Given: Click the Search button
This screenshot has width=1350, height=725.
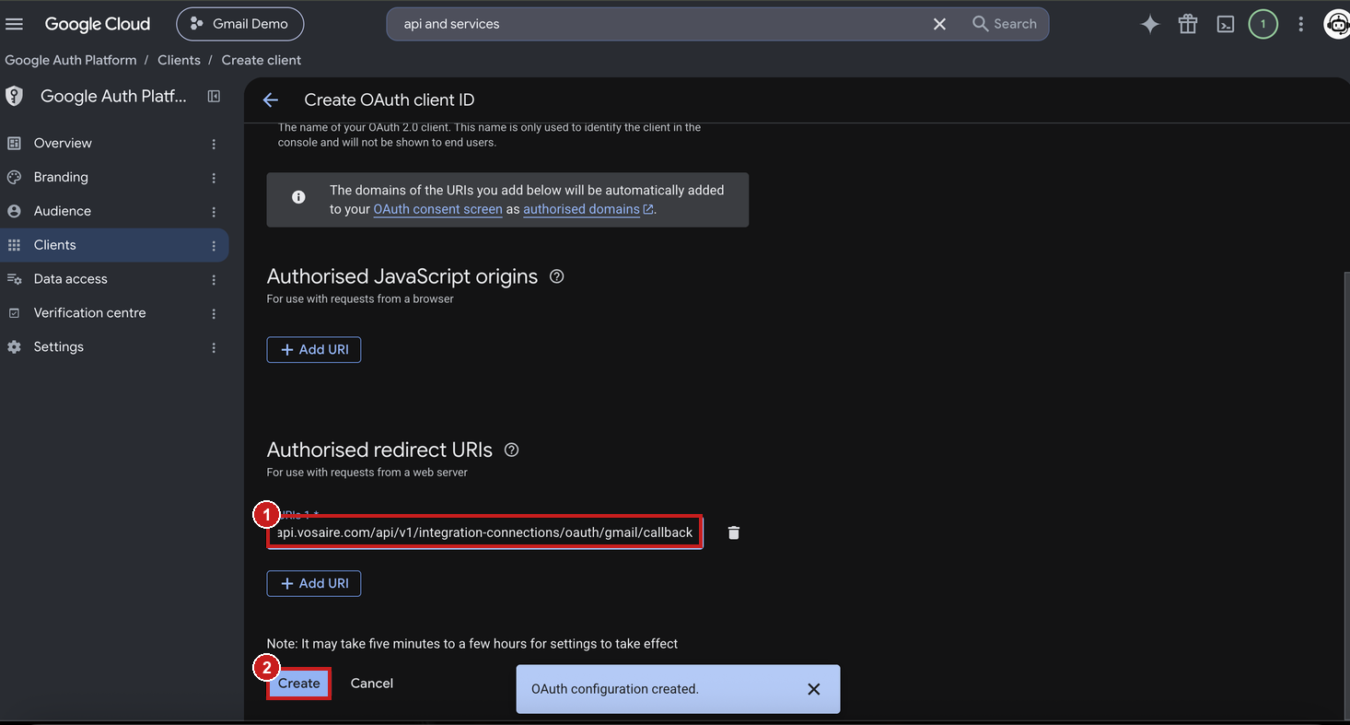Looking at the screenshot, I should pos(1005,24).
